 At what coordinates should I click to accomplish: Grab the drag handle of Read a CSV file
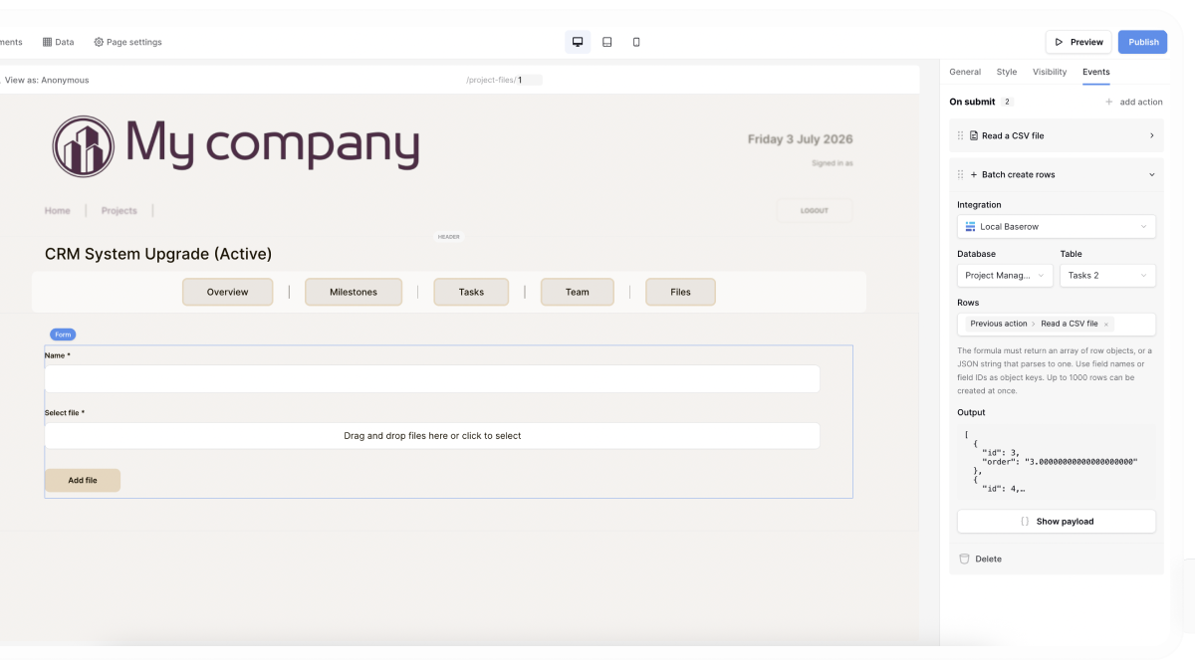[x=961, y=135]
